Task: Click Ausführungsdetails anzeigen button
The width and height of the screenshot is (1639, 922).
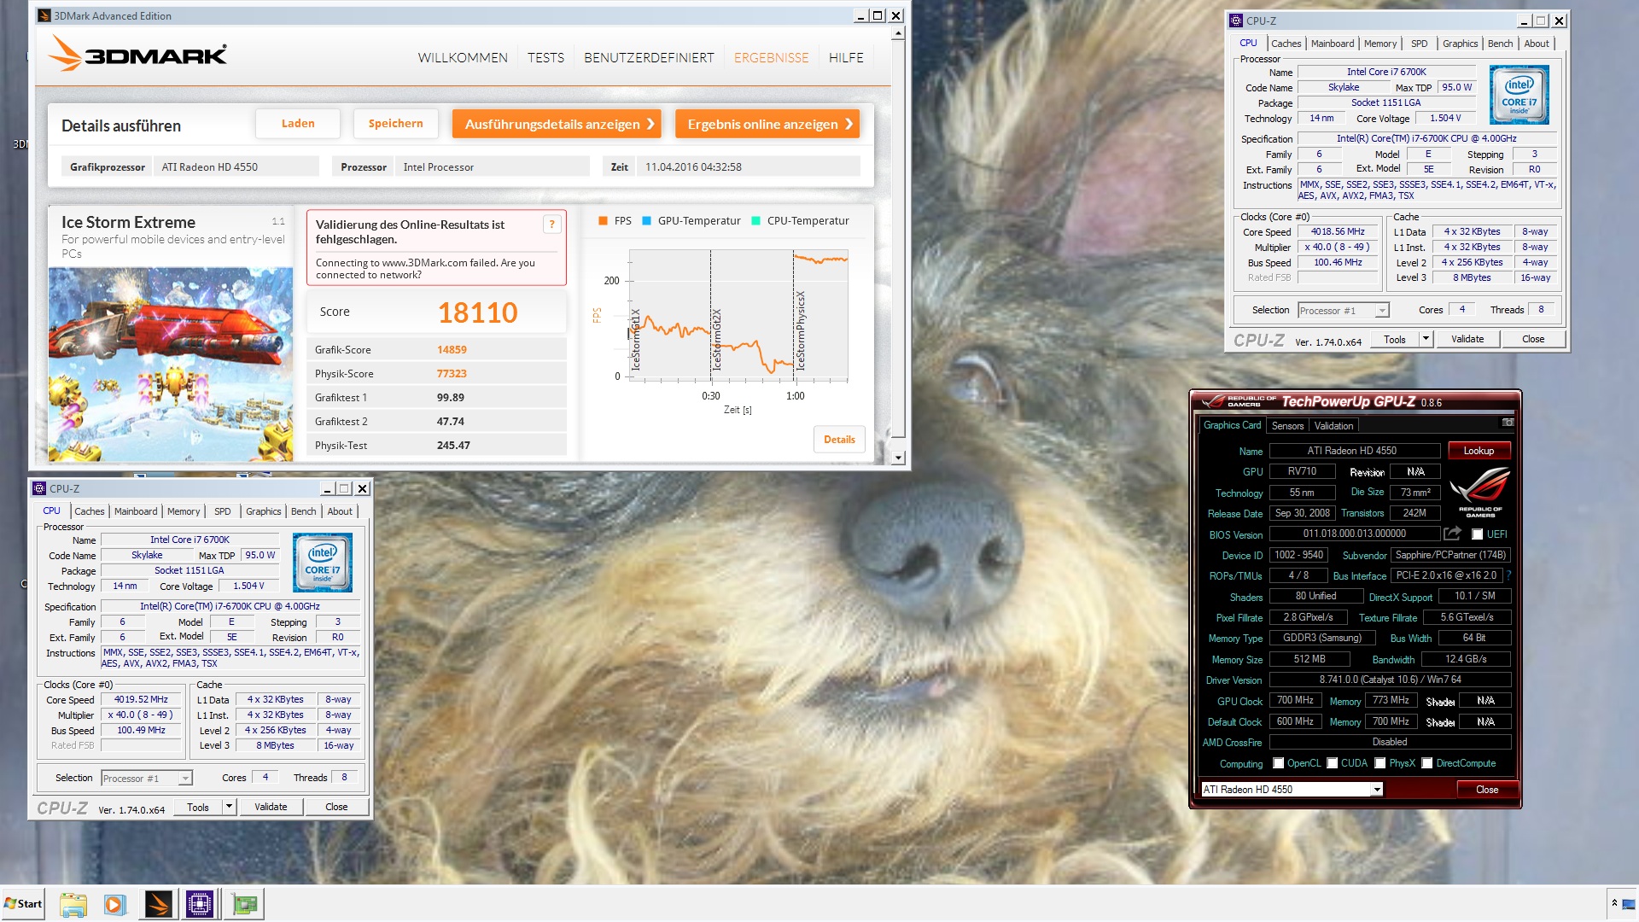Action: (x=557, y=124)
